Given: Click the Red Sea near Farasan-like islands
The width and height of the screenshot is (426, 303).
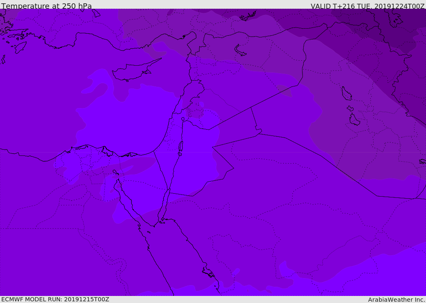Looking at the screenshot, I should click(x=208, y=272).
